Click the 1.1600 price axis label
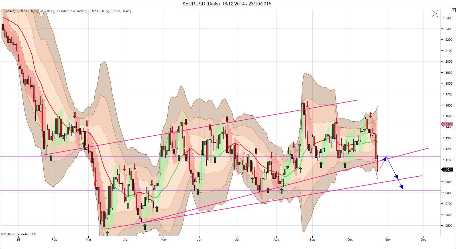The image size is (456, 249). point(448,105)
